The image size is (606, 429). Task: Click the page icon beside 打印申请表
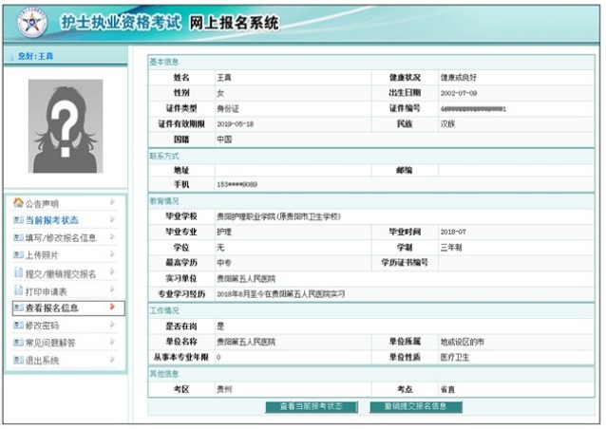point(18,290)
